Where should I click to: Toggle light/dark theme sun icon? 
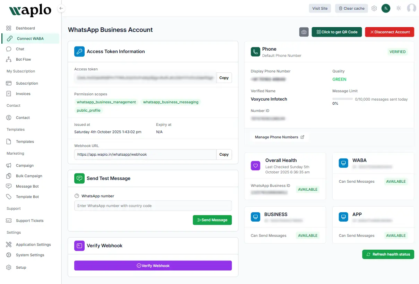[x=399, y=8]
